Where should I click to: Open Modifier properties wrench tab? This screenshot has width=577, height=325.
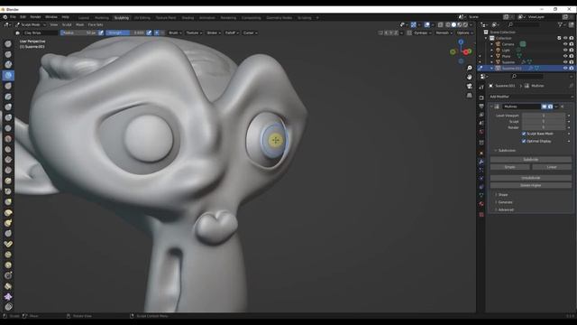click(481, 162)
